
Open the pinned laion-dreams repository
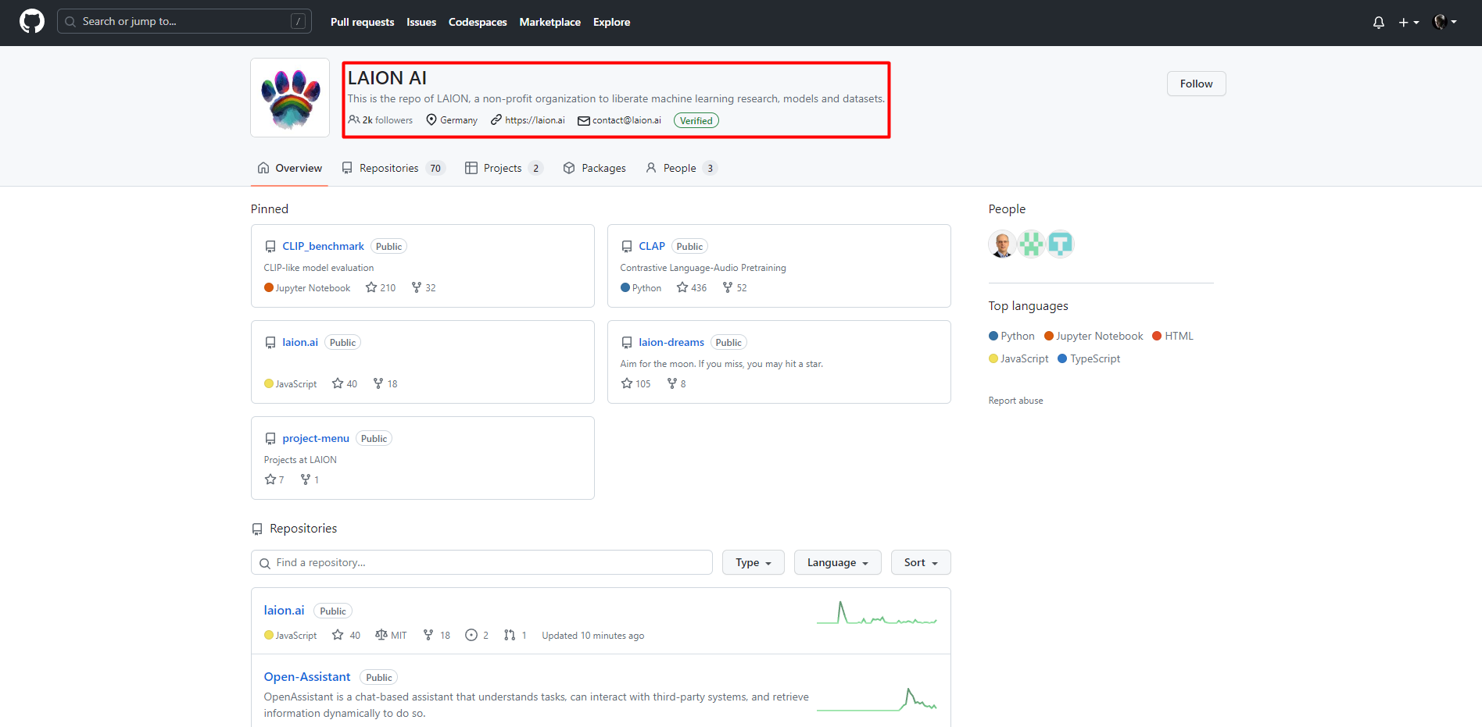click(671, 342)
